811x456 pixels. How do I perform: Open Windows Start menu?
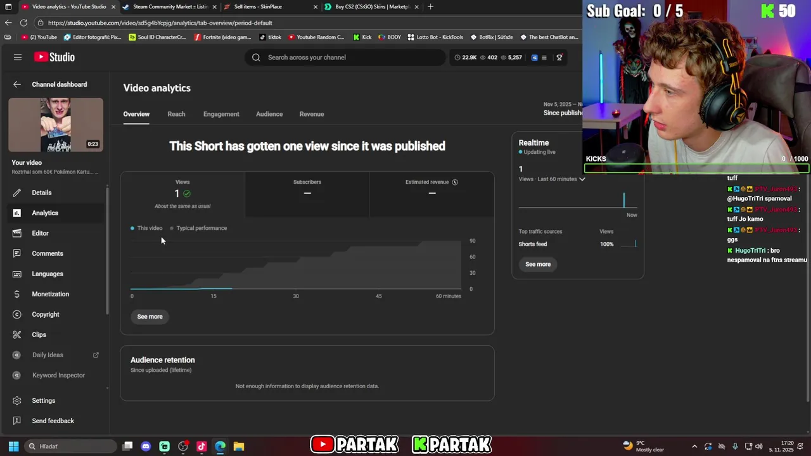pyautogui.click(x=13, y=446)
